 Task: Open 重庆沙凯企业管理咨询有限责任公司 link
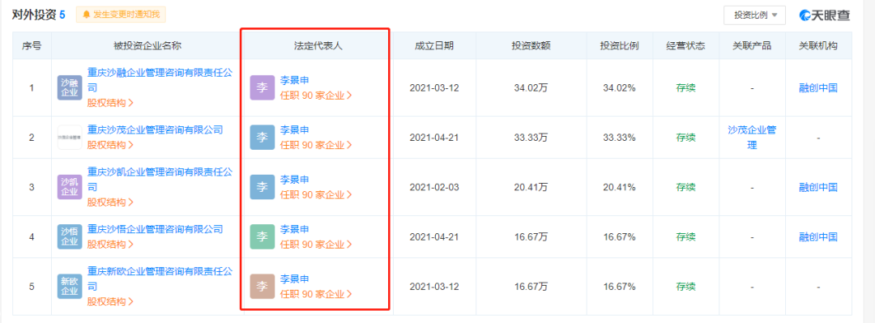[160, 179]
